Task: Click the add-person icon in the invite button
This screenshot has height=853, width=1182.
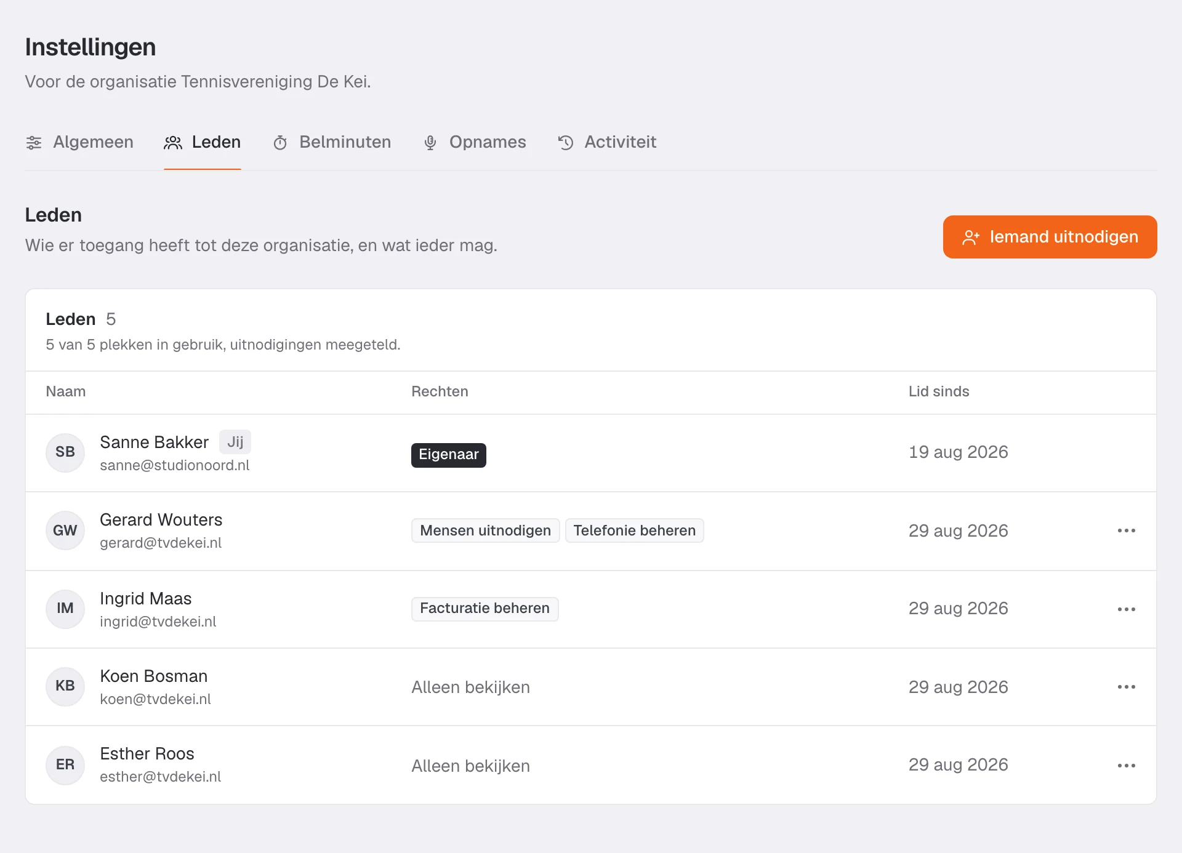Action: (971, 238)
